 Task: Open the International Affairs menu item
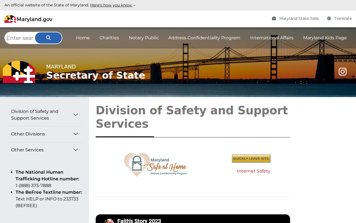(272, 38)
